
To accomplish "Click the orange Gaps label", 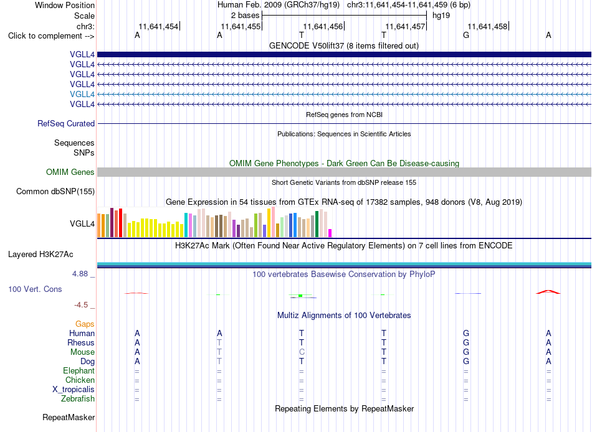I will point(85,324).
